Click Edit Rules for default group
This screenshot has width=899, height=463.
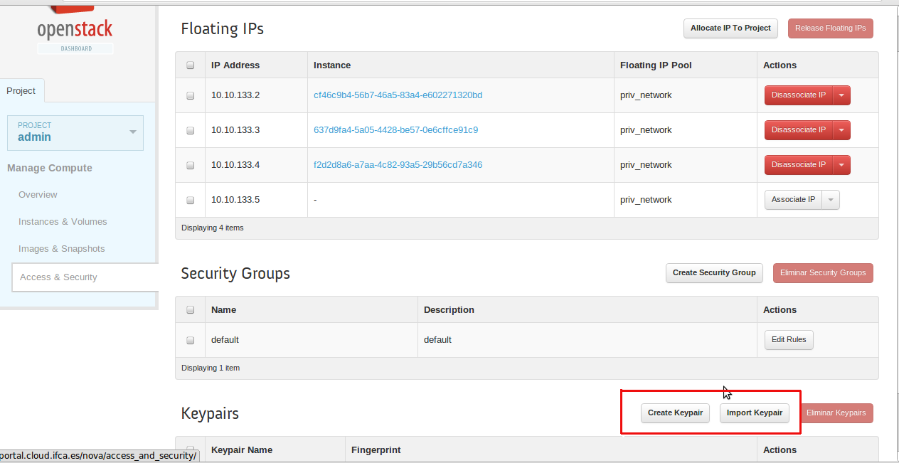pyautogui.click(x=789, y=340)
